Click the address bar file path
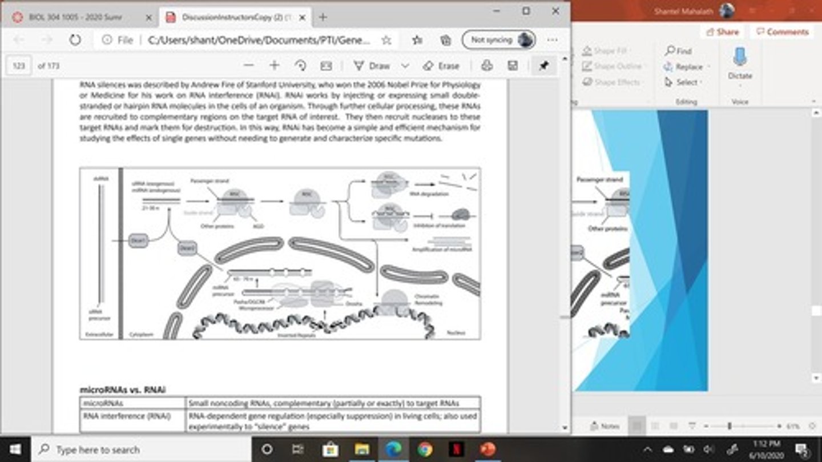This screenshot has height=462, width=822. 259,40
